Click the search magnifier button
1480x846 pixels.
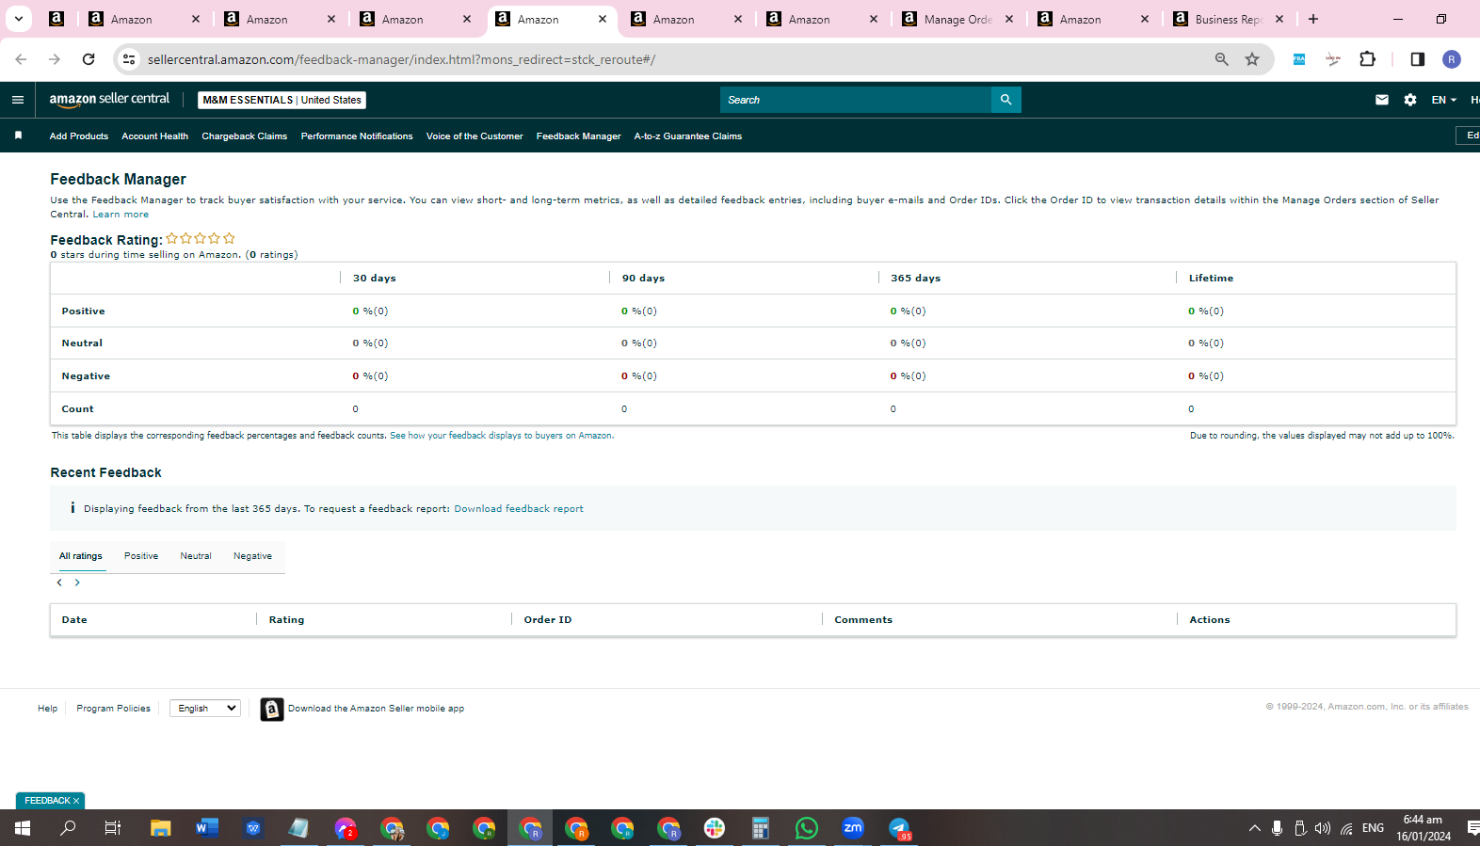coord(1005,100)
